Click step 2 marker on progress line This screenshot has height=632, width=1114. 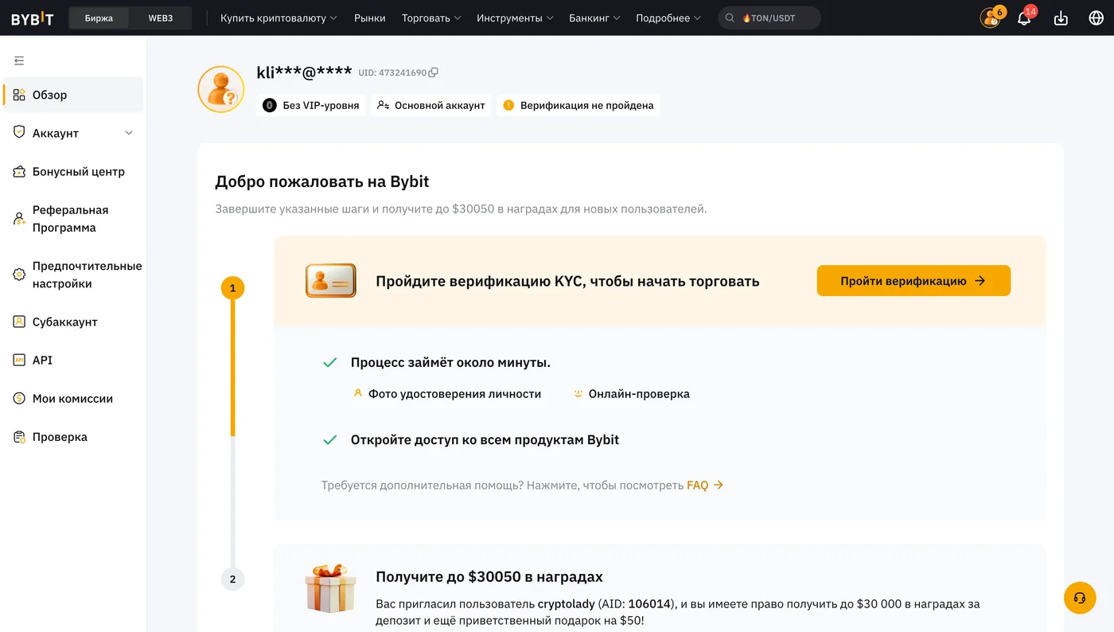232,579
